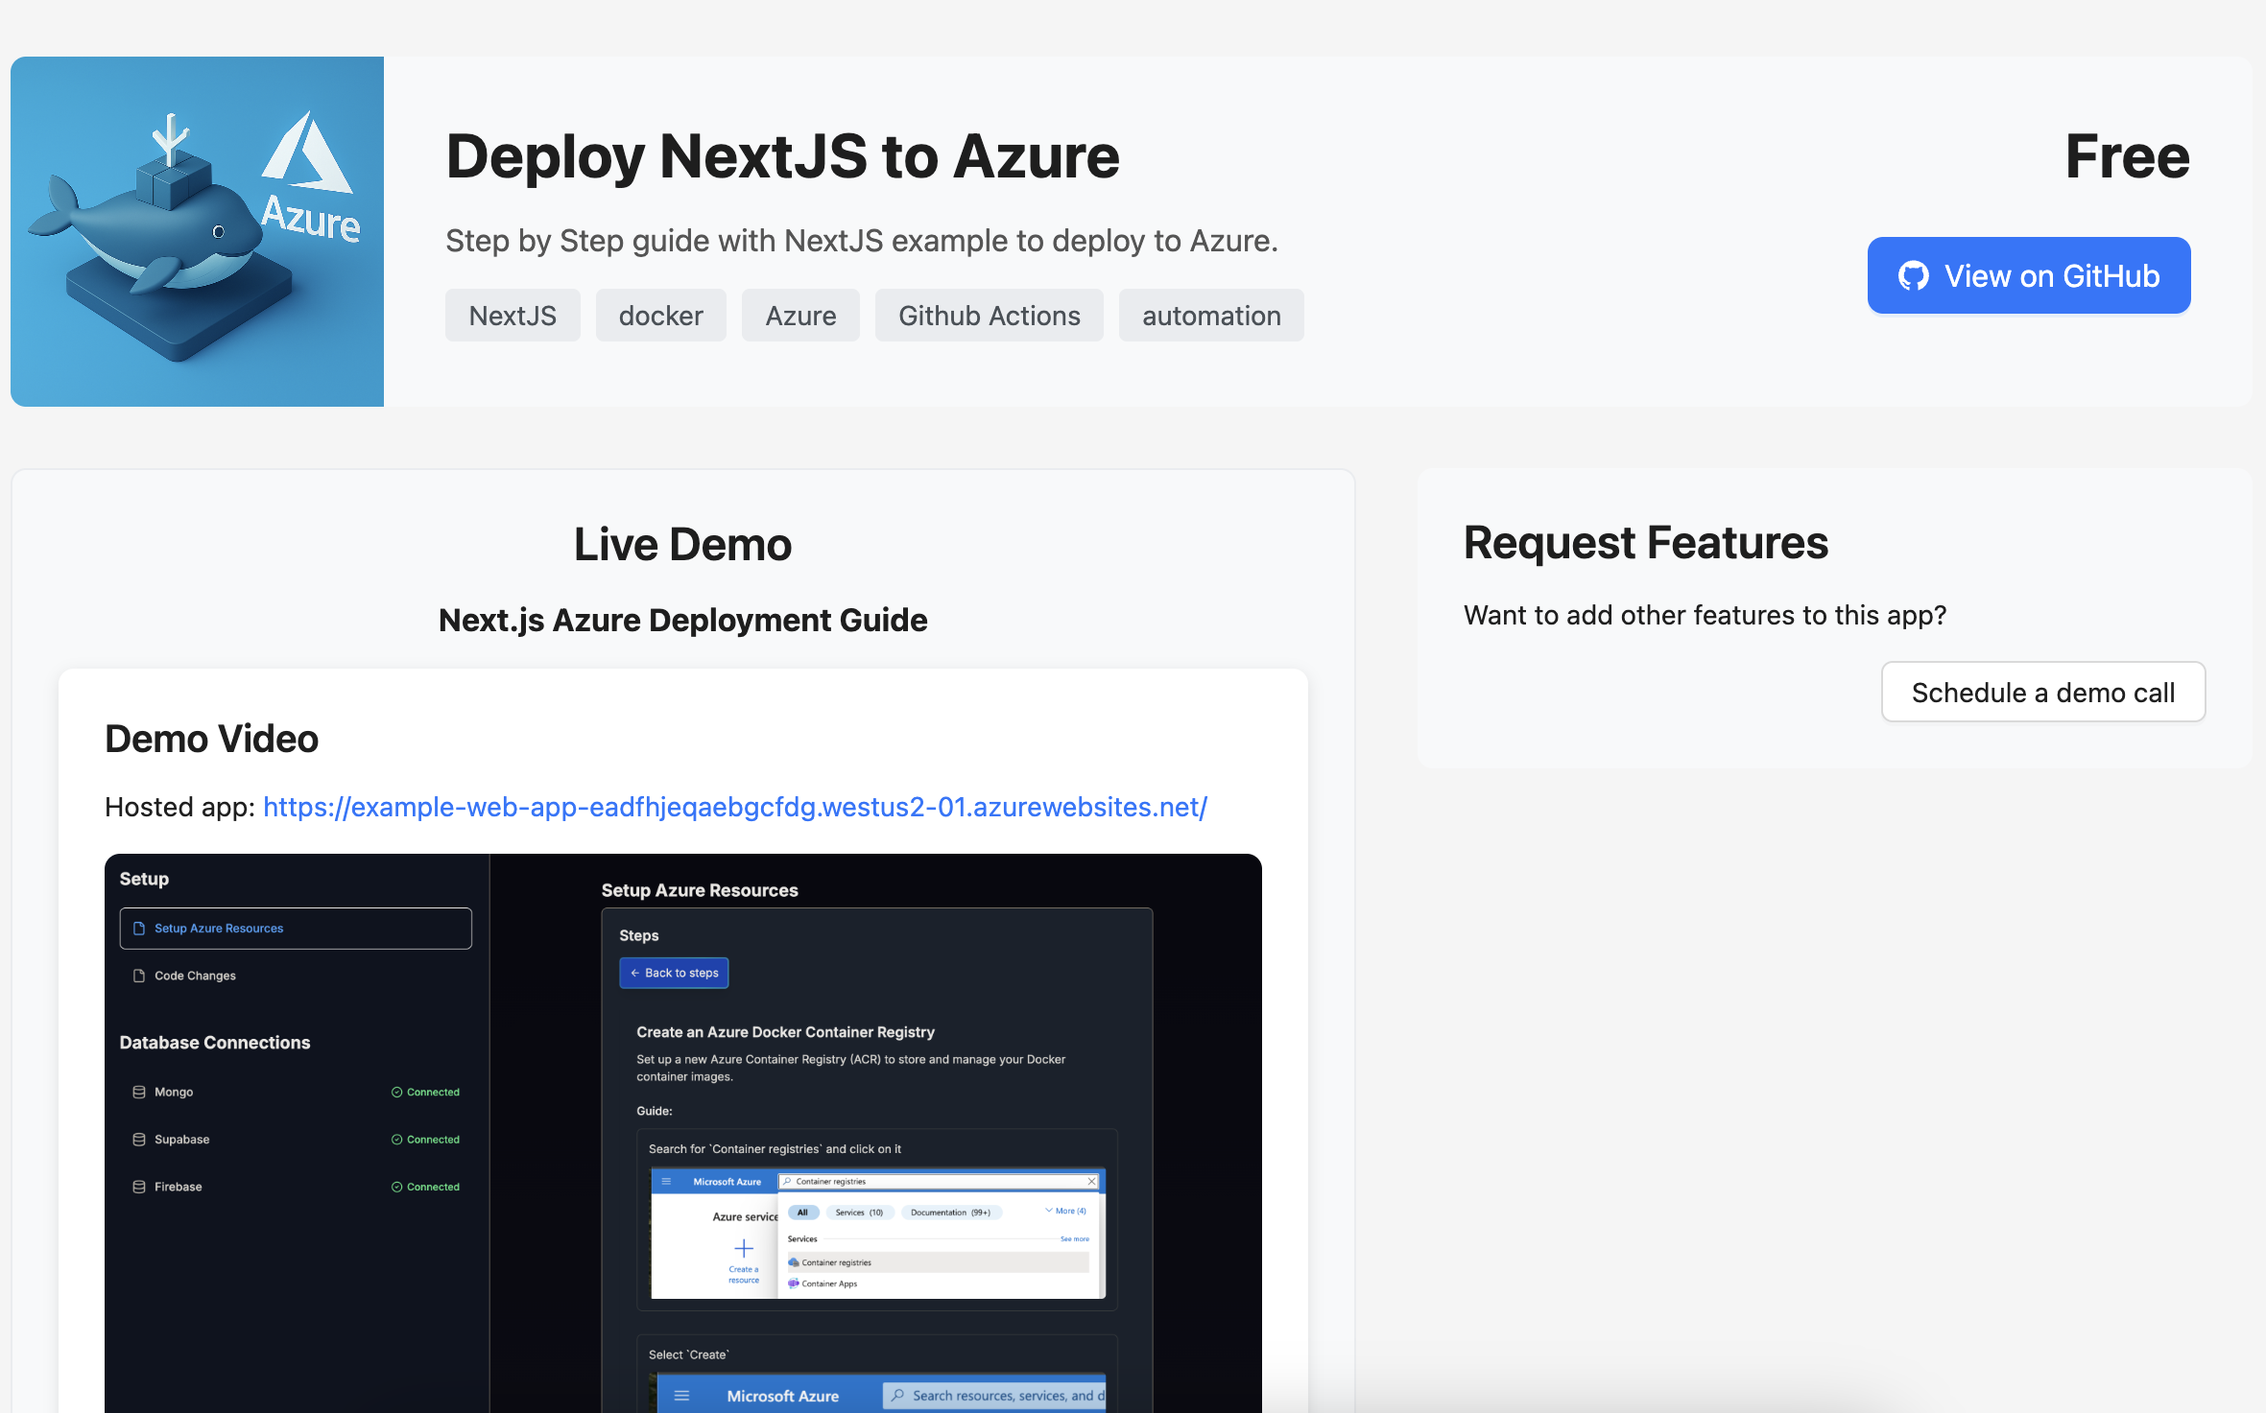Open the Code Changes sidebar item
2266x1413 pixels.
195,976
